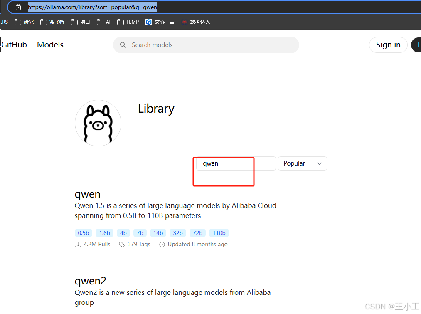Open the 赛飞特 bookmark folder
Viewport: 421px width, 314px height.
coord(52,22)
